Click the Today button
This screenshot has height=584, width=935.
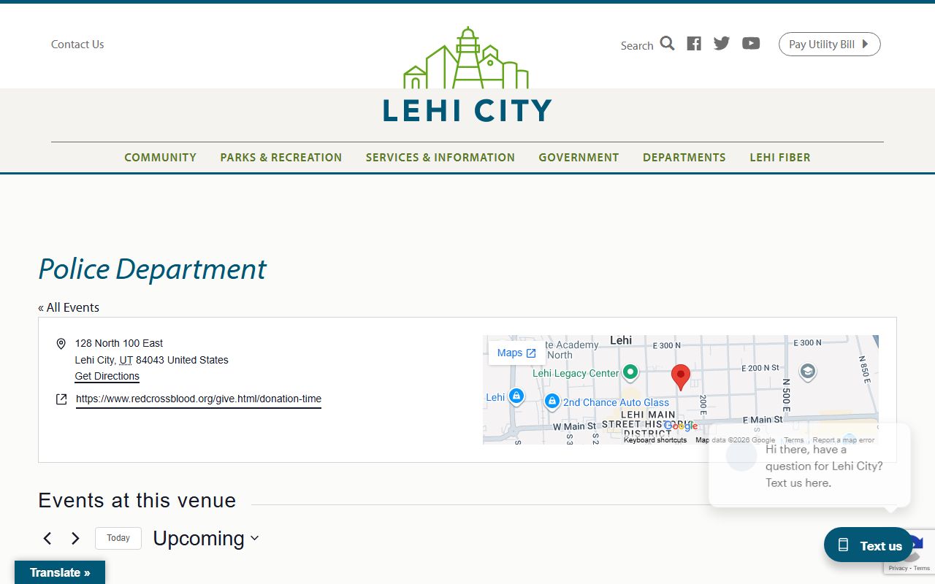click(118, 538)
